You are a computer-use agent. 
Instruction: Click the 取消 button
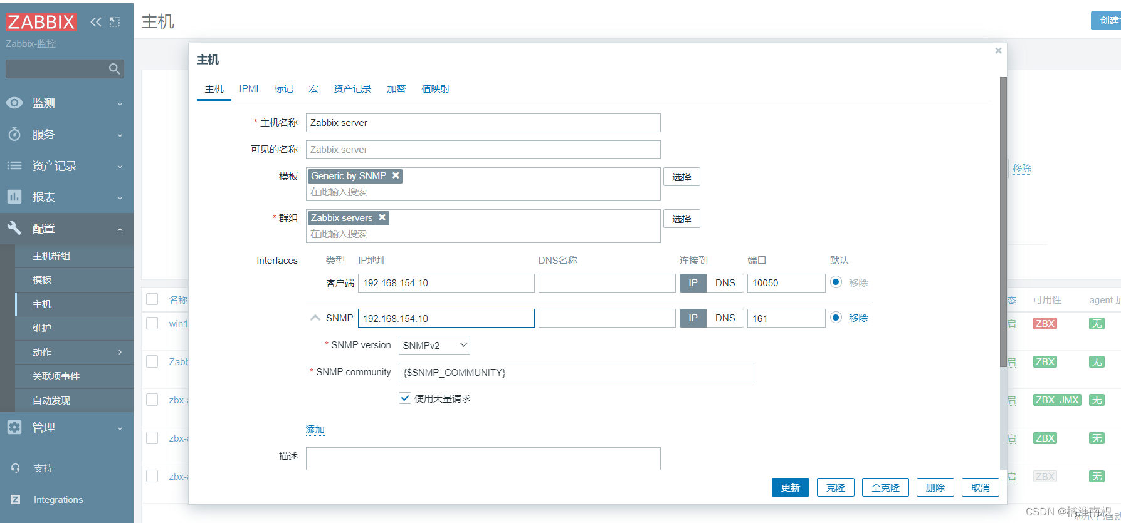click(x=981, y=487)
